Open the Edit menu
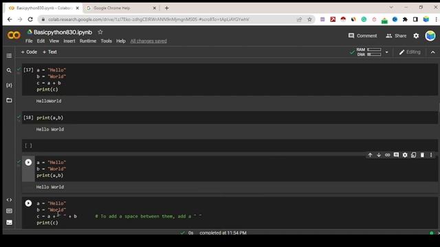Screen dimensions: 440x247 point(41,41)
